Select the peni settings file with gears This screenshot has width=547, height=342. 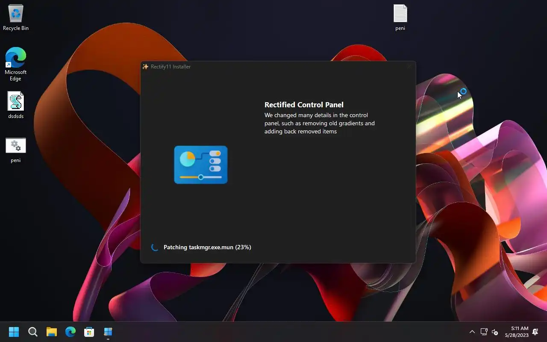16,150
